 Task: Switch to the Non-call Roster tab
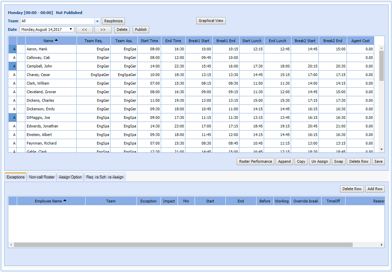tap(42, 177)
